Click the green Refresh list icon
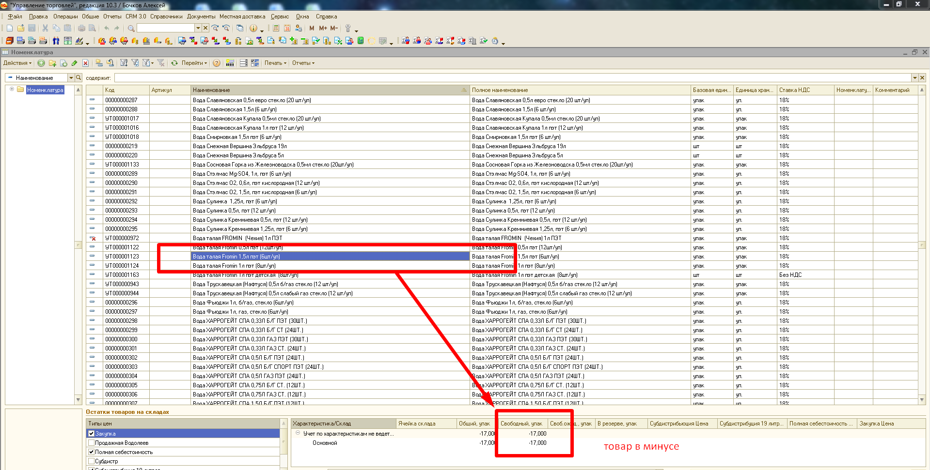Screen dimensions: 930x470 (x=174, y=63)
